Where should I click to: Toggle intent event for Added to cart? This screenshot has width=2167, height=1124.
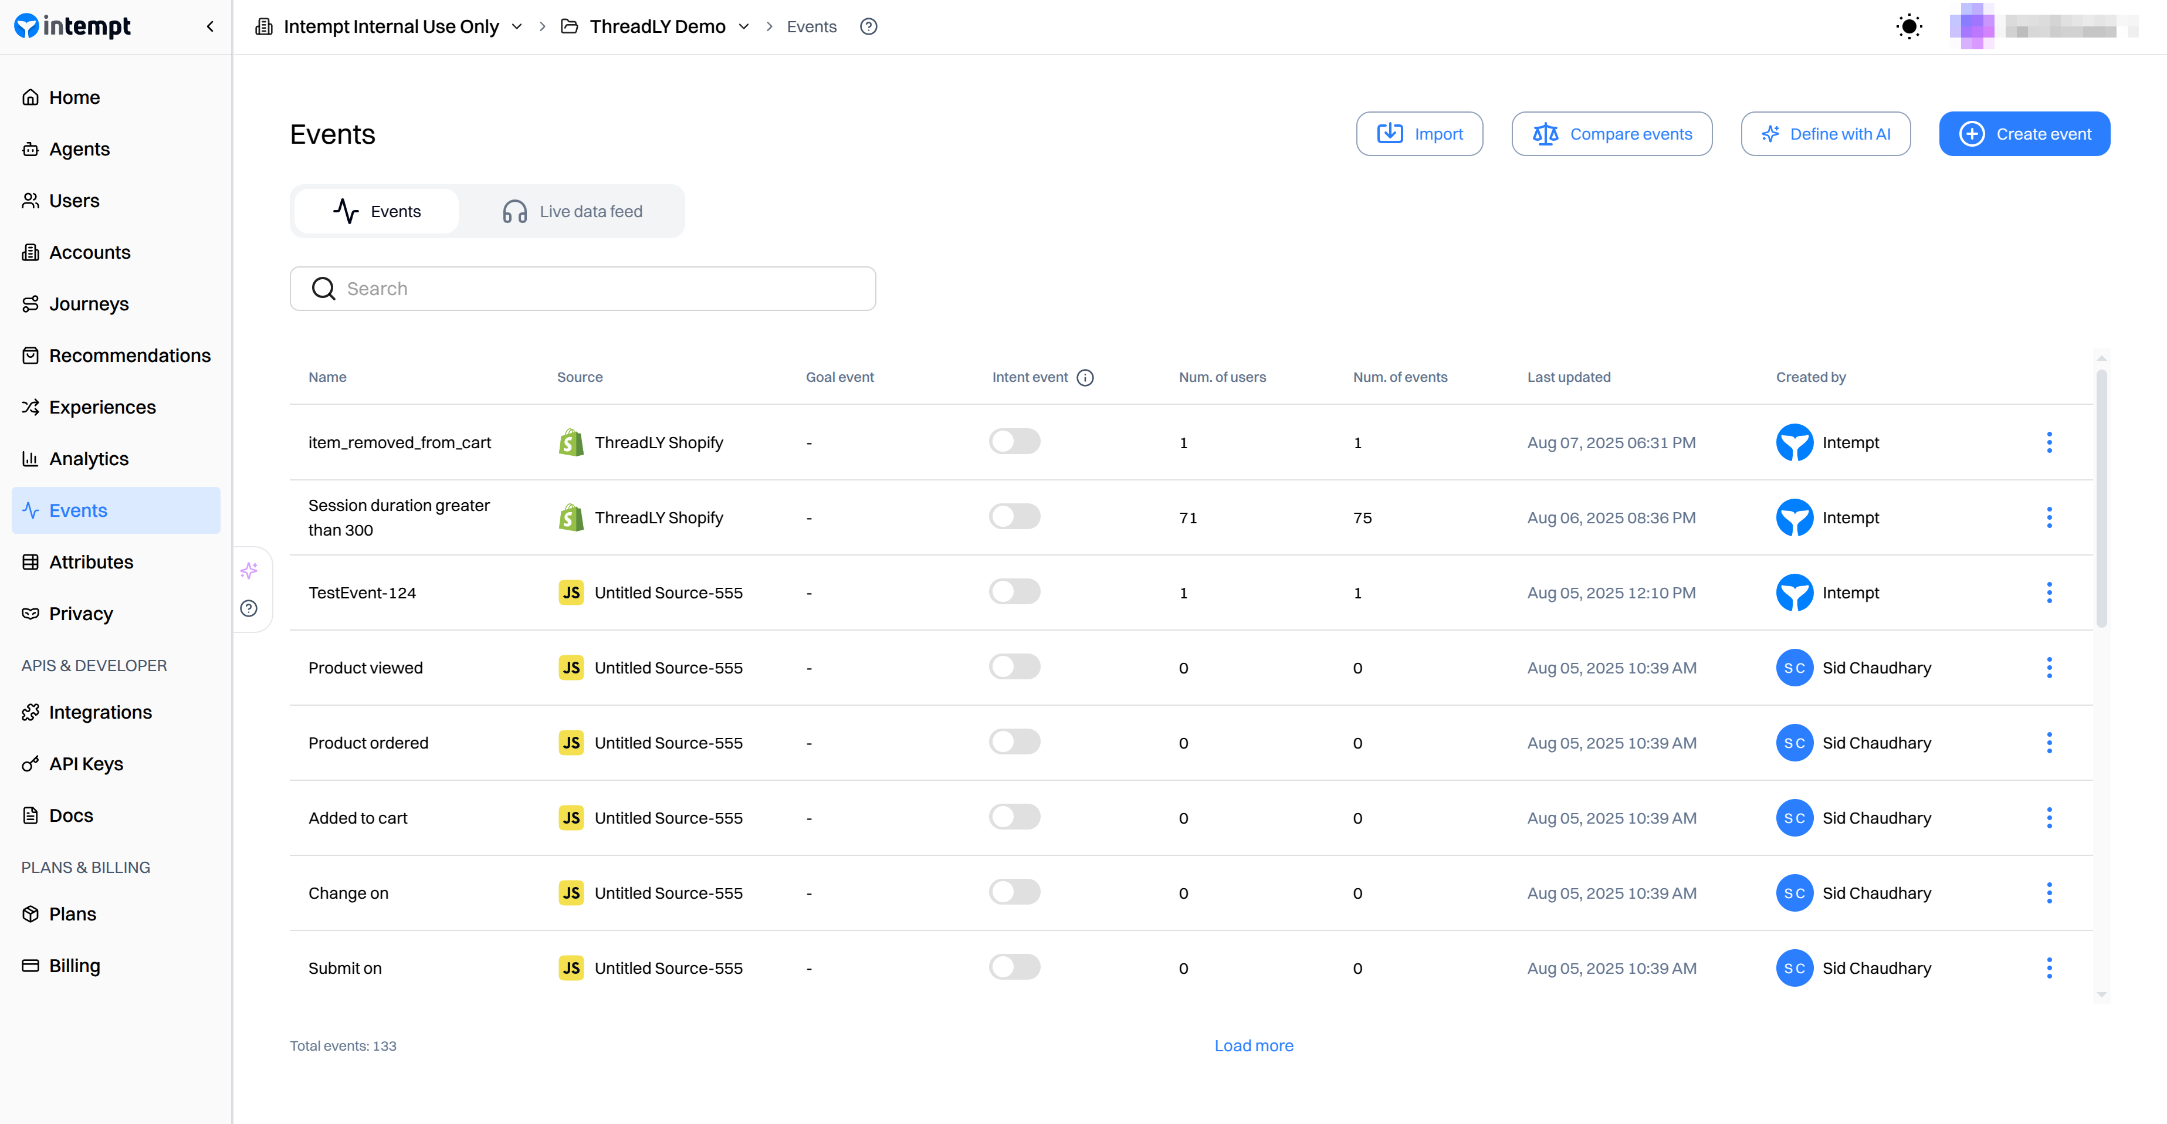pyautogui.click(x=1014, y=817)
